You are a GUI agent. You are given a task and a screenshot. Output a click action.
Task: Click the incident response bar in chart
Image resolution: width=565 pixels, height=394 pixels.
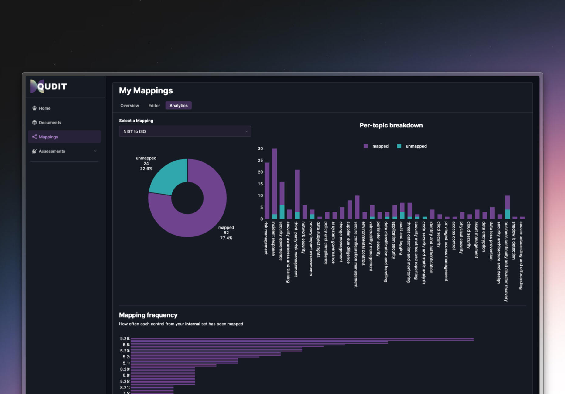[274, 182]
